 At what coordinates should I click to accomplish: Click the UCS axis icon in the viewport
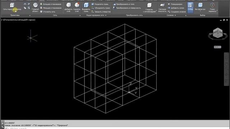point(133,89)
